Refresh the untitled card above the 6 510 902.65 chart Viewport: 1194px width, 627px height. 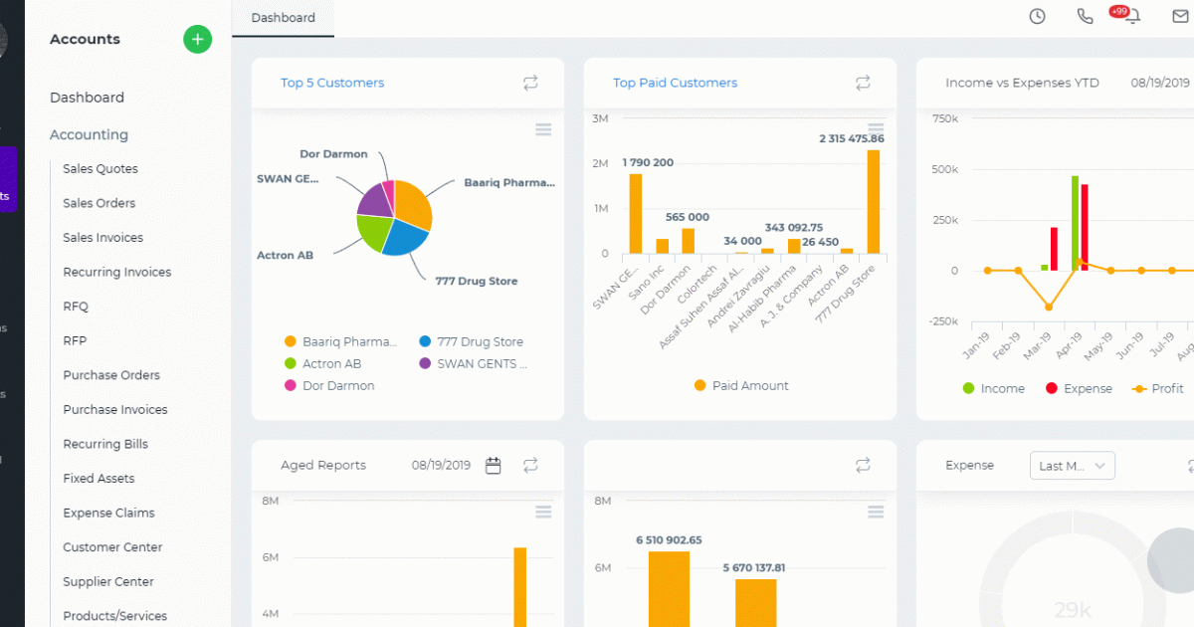(863, 465)
